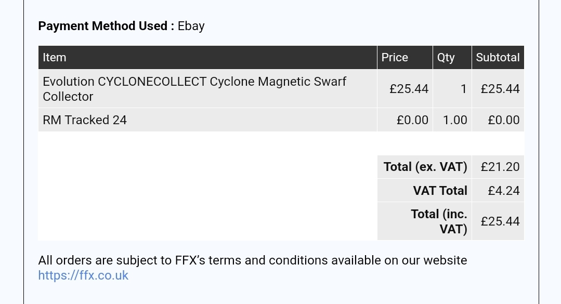The height and width of the screenshot is (304, 561).
Task: Click the Qty column header
Action: [446, 58]
